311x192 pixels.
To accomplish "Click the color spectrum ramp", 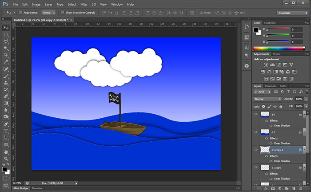I will click(279, 48).
